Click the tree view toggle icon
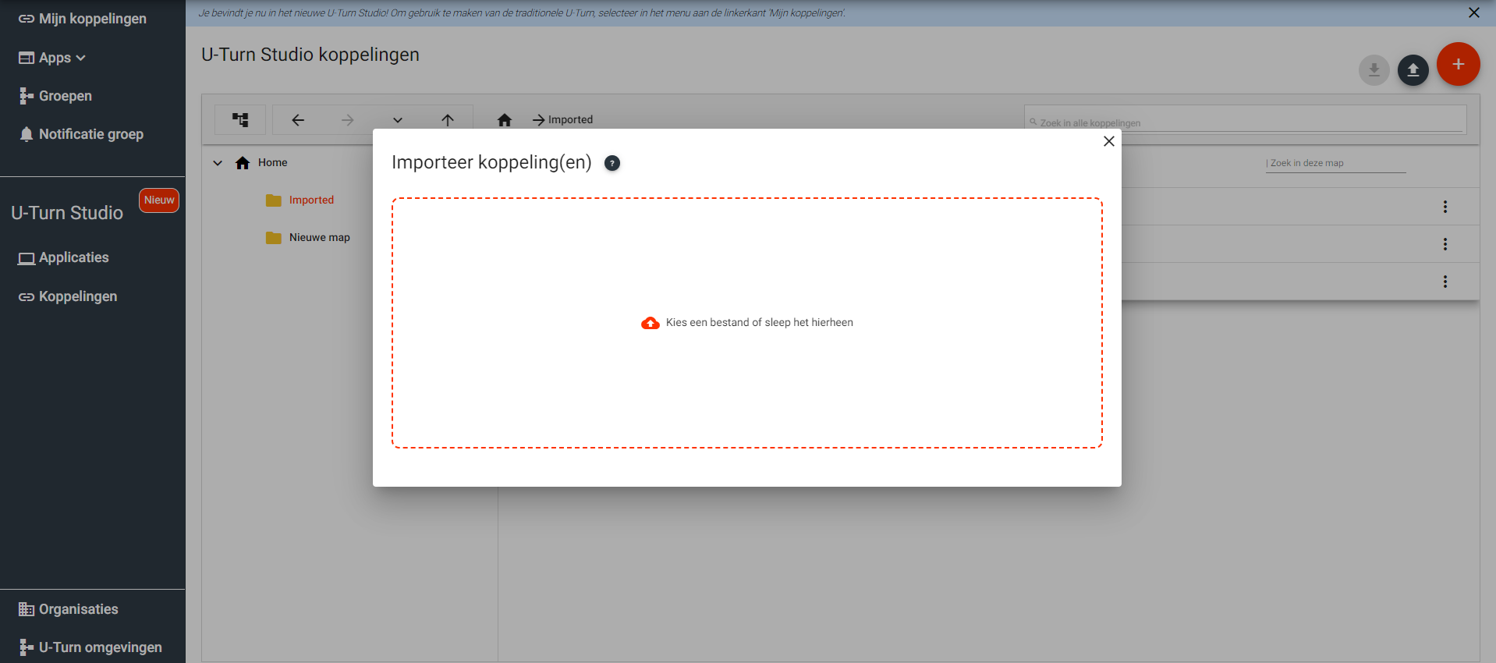This screenshot has height=663, width=1496. (x=240, y=120)
